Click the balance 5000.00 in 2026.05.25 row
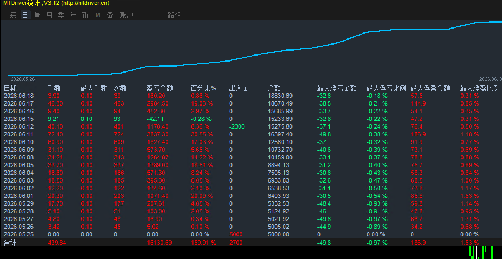Image resolution: width=502 pixels, height=259 pixels. point(278,234)
